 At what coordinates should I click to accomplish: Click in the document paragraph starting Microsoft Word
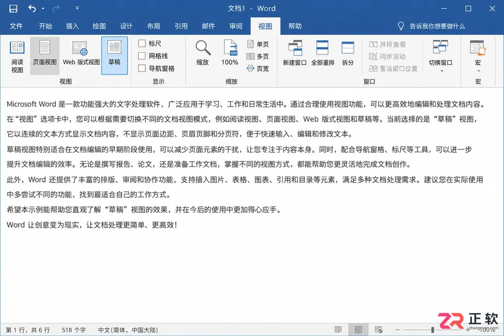tap(246, 119)
